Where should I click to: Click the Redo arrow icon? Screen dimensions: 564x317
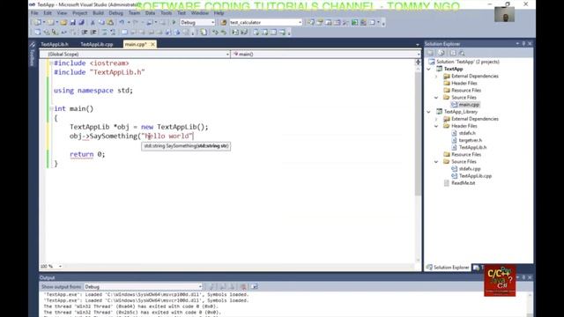(135, 22)
